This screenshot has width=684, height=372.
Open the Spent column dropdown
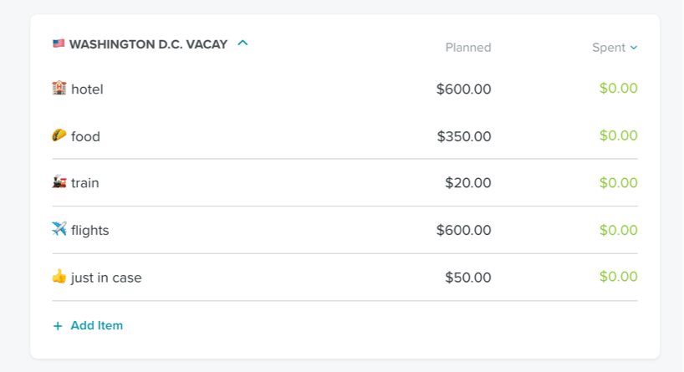coord(615,47)
